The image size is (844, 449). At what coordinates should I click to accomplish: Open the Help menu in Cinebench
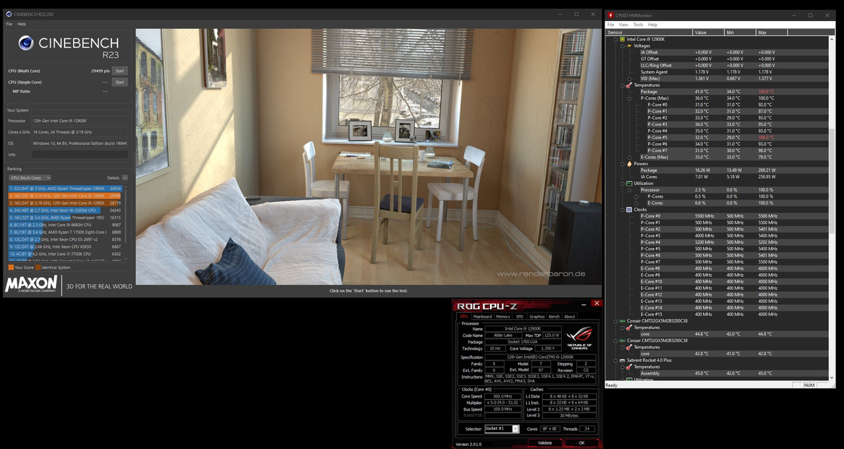click(22, 24)
